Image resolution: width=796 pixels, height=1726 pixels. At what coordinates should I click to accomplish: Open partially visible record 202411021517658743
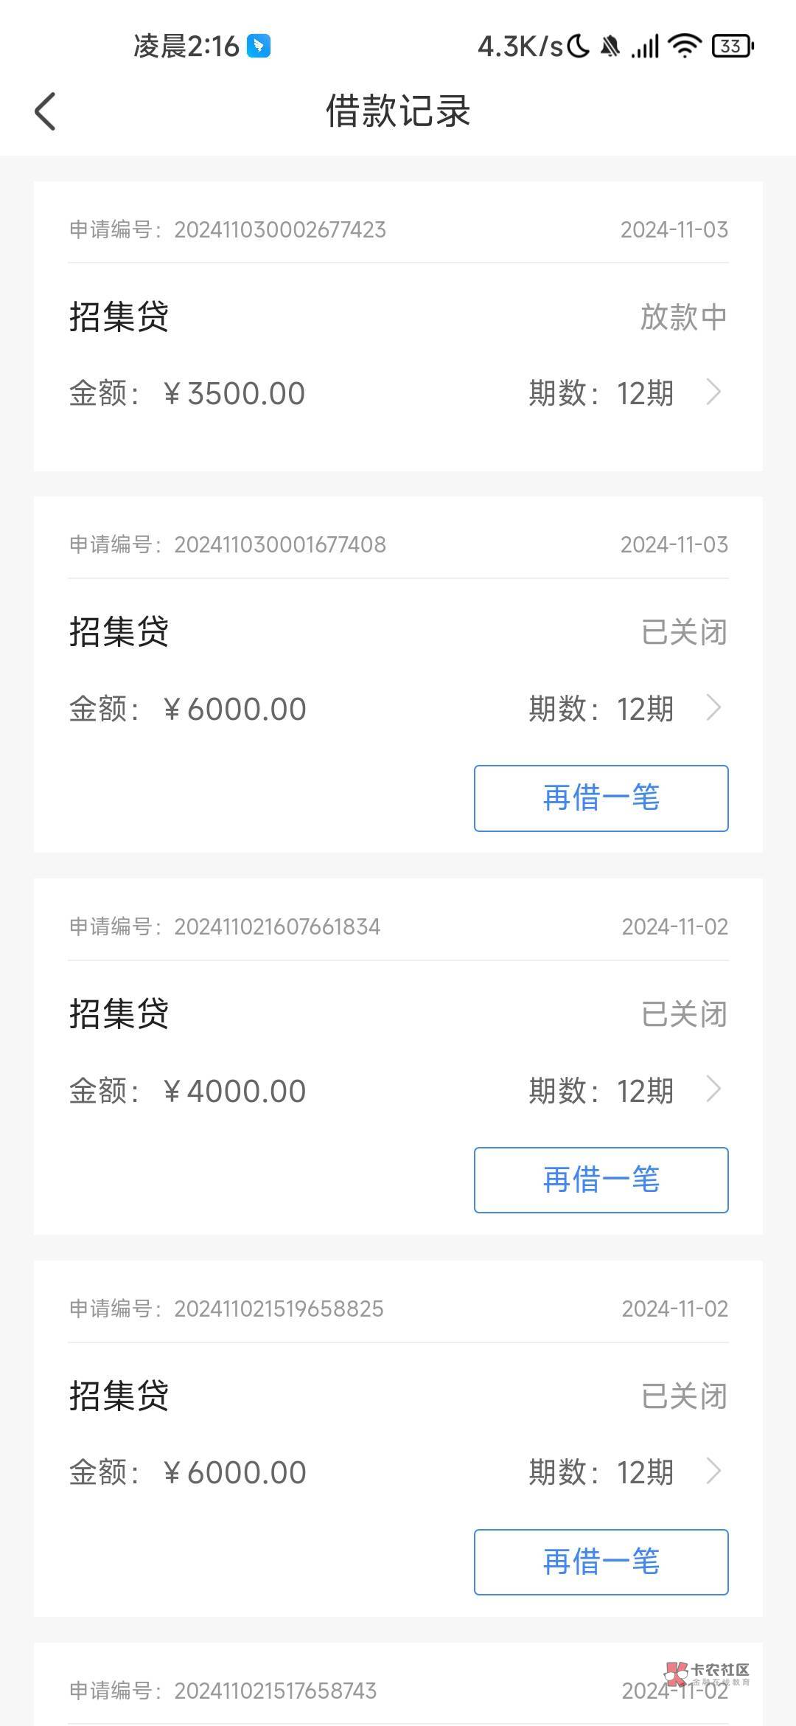pos(276,1690)
